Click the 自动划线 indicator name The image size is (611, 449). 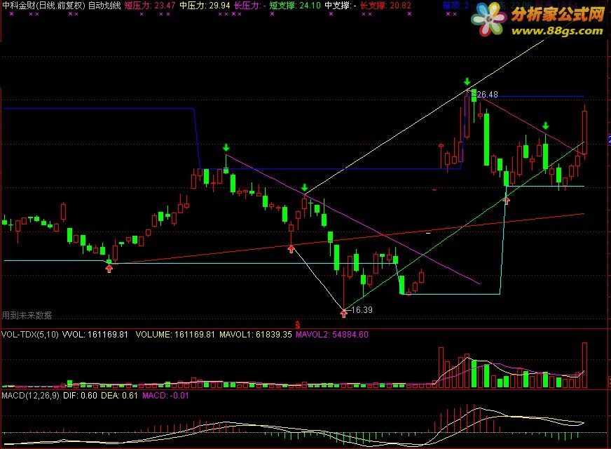(x=104, y=6)
